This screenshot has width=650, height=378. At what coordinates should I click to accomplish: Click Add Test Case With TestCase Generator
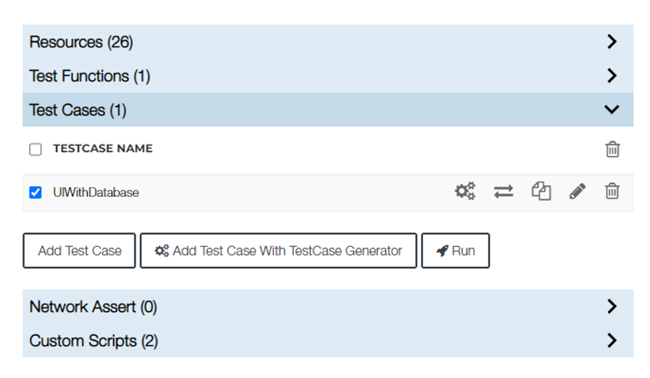[279, 251]
